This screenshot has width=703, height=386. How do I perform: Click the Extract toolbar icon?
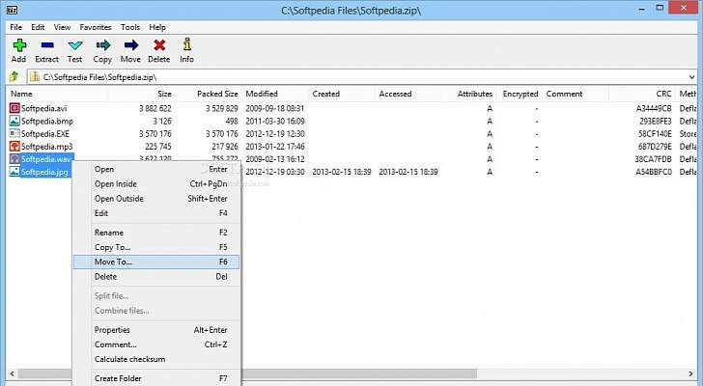(46, 45)
